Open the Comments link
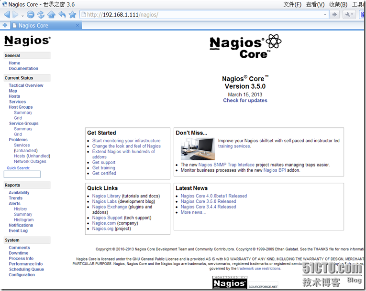Screen dimensions: 366x291 click(x=19, y=248)
